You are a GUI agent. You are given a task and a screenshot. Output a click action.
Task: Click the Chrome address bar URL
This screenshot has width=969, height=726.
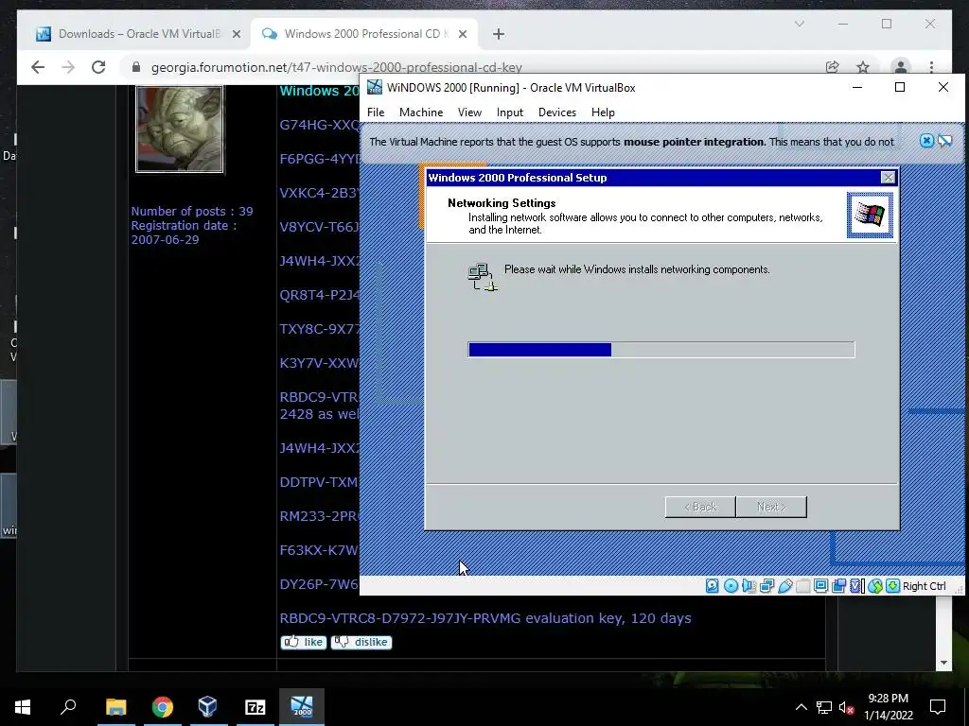[337, 67]
